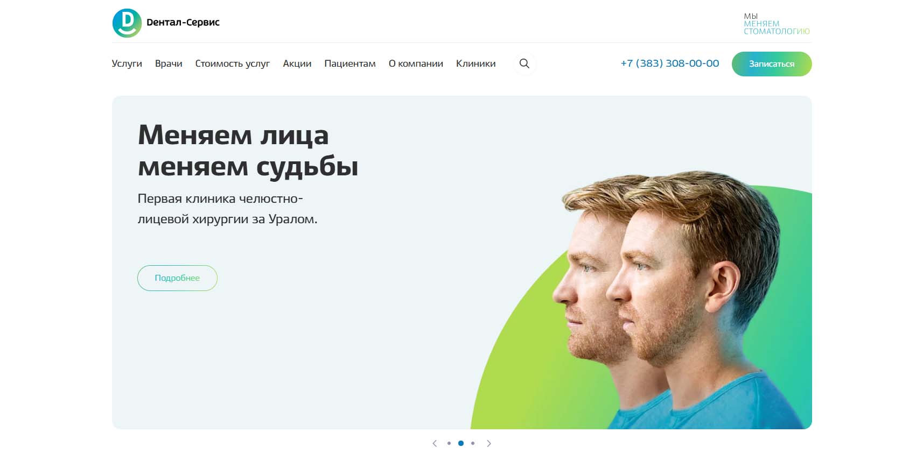The width and height of the screenshot is (923, 461).
Task: Open Стоимость услуг in navigation
Action: pyautogui.click(x=233, y=63)
